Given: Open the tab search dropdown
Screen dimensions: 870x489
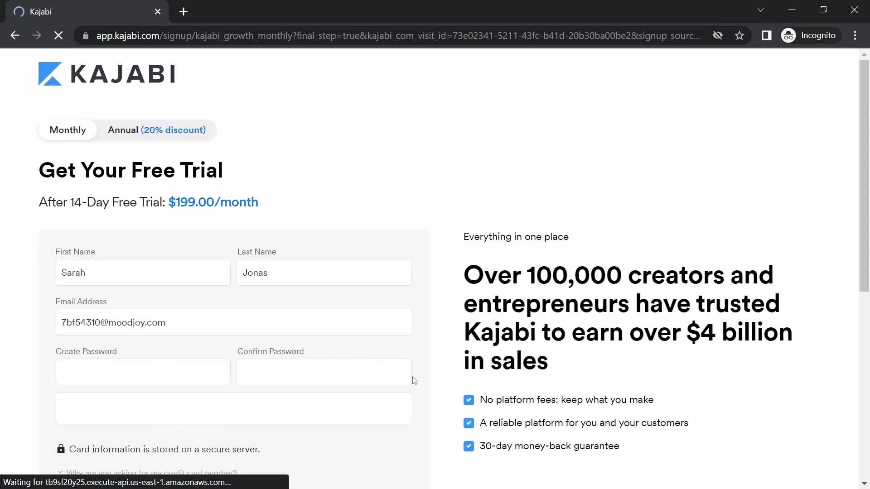Looking at the screenshot, I should [x=761, y=10].
